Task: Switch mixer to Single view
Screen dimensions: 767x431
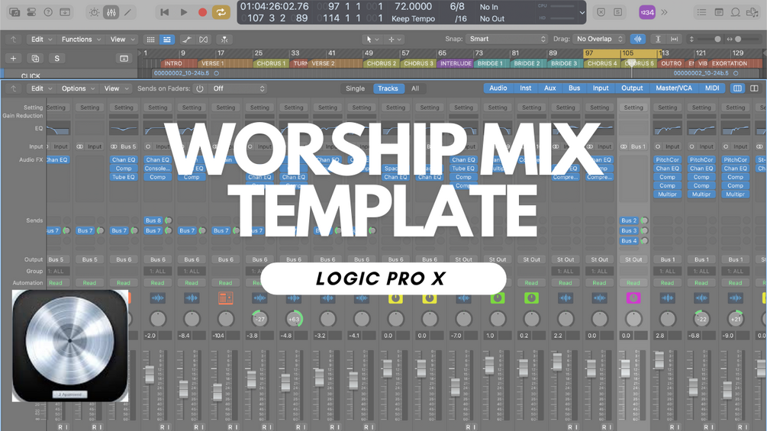Action: pos(355,88)
